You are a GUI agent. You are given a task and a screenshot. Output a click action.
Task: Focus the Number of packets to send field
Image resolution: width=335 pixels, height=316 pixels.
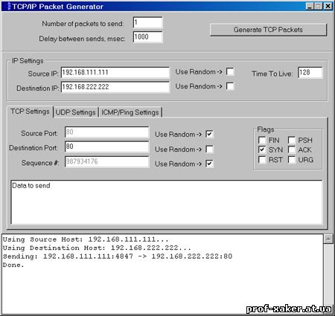point(147,23)
